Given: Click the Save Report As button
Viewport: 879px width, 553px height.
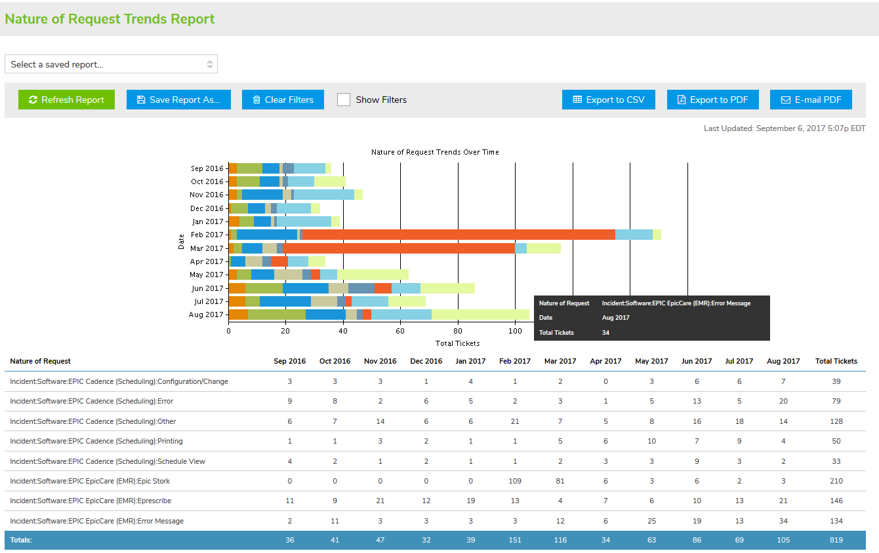Looking at the screenshot, I should (x=178, y=100).
